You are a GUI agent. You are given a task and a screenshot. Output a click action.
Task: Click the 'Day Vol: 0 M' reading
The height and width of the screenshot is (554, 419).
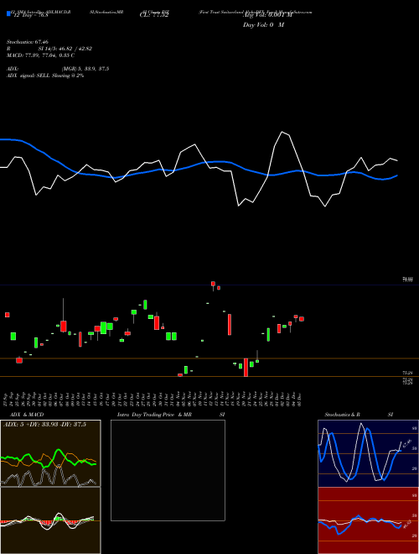click(263, 25)
